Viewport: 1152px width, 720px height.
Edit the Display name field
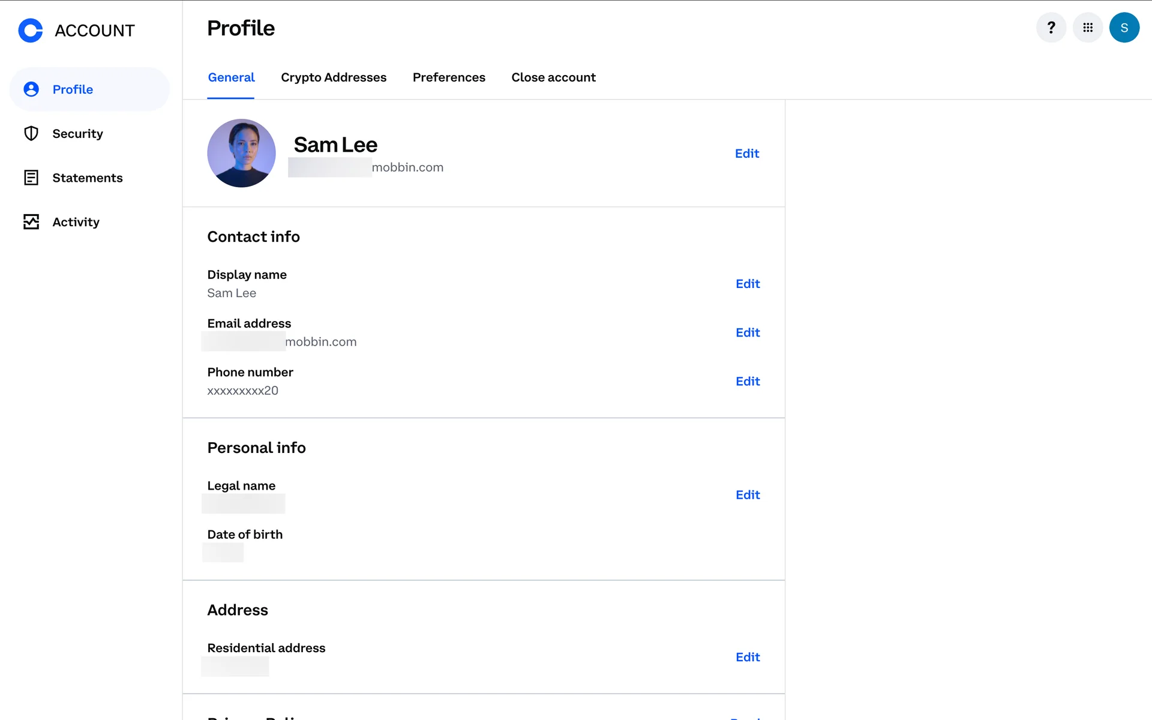tap(748, 284)
